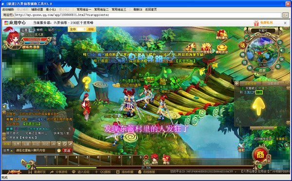
Task: Click 刷新IE to reload page
Action: click(x=138, y=10)
